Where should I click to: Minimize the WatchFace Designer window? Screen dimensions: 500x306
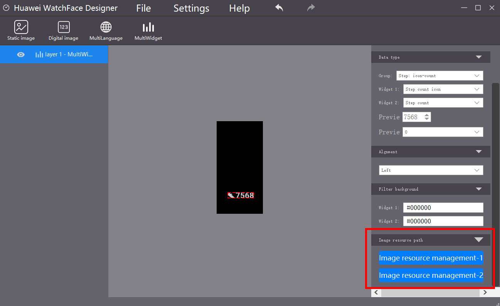464,8
